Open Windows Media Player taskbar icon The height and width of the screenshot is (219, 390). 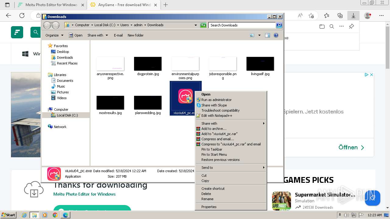click(45, 215)
